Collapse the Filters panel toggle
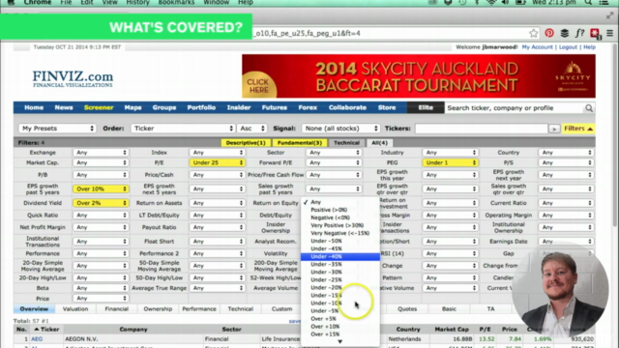 [x=578, y=129]
